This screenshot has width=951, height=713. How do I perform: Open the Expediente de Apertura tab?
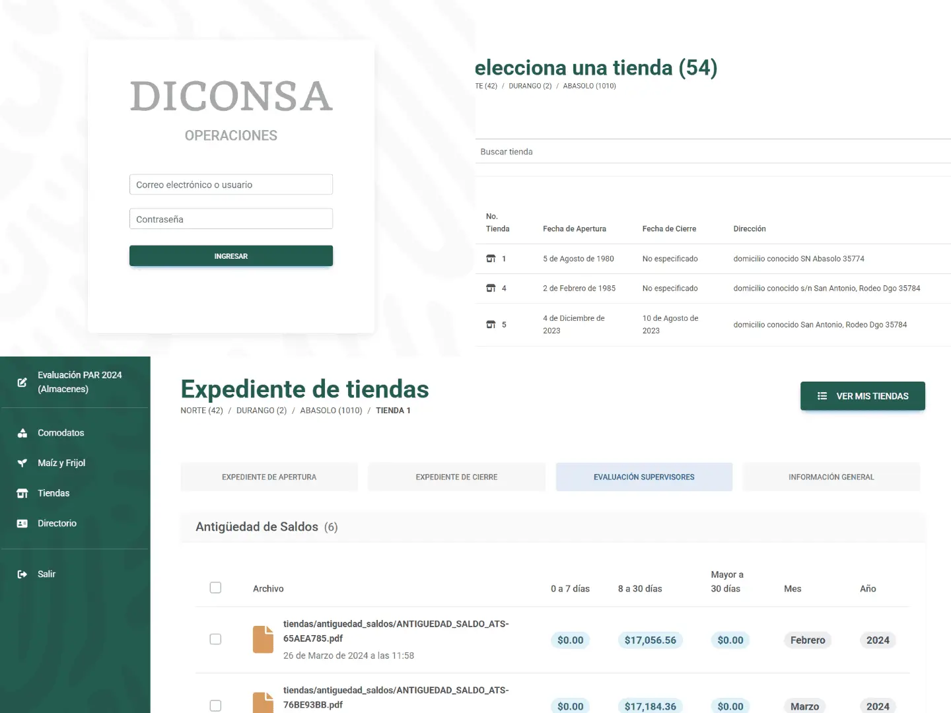(x=269, y=477)
